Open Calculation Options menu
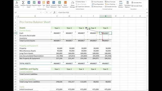 tap(128, 4)
